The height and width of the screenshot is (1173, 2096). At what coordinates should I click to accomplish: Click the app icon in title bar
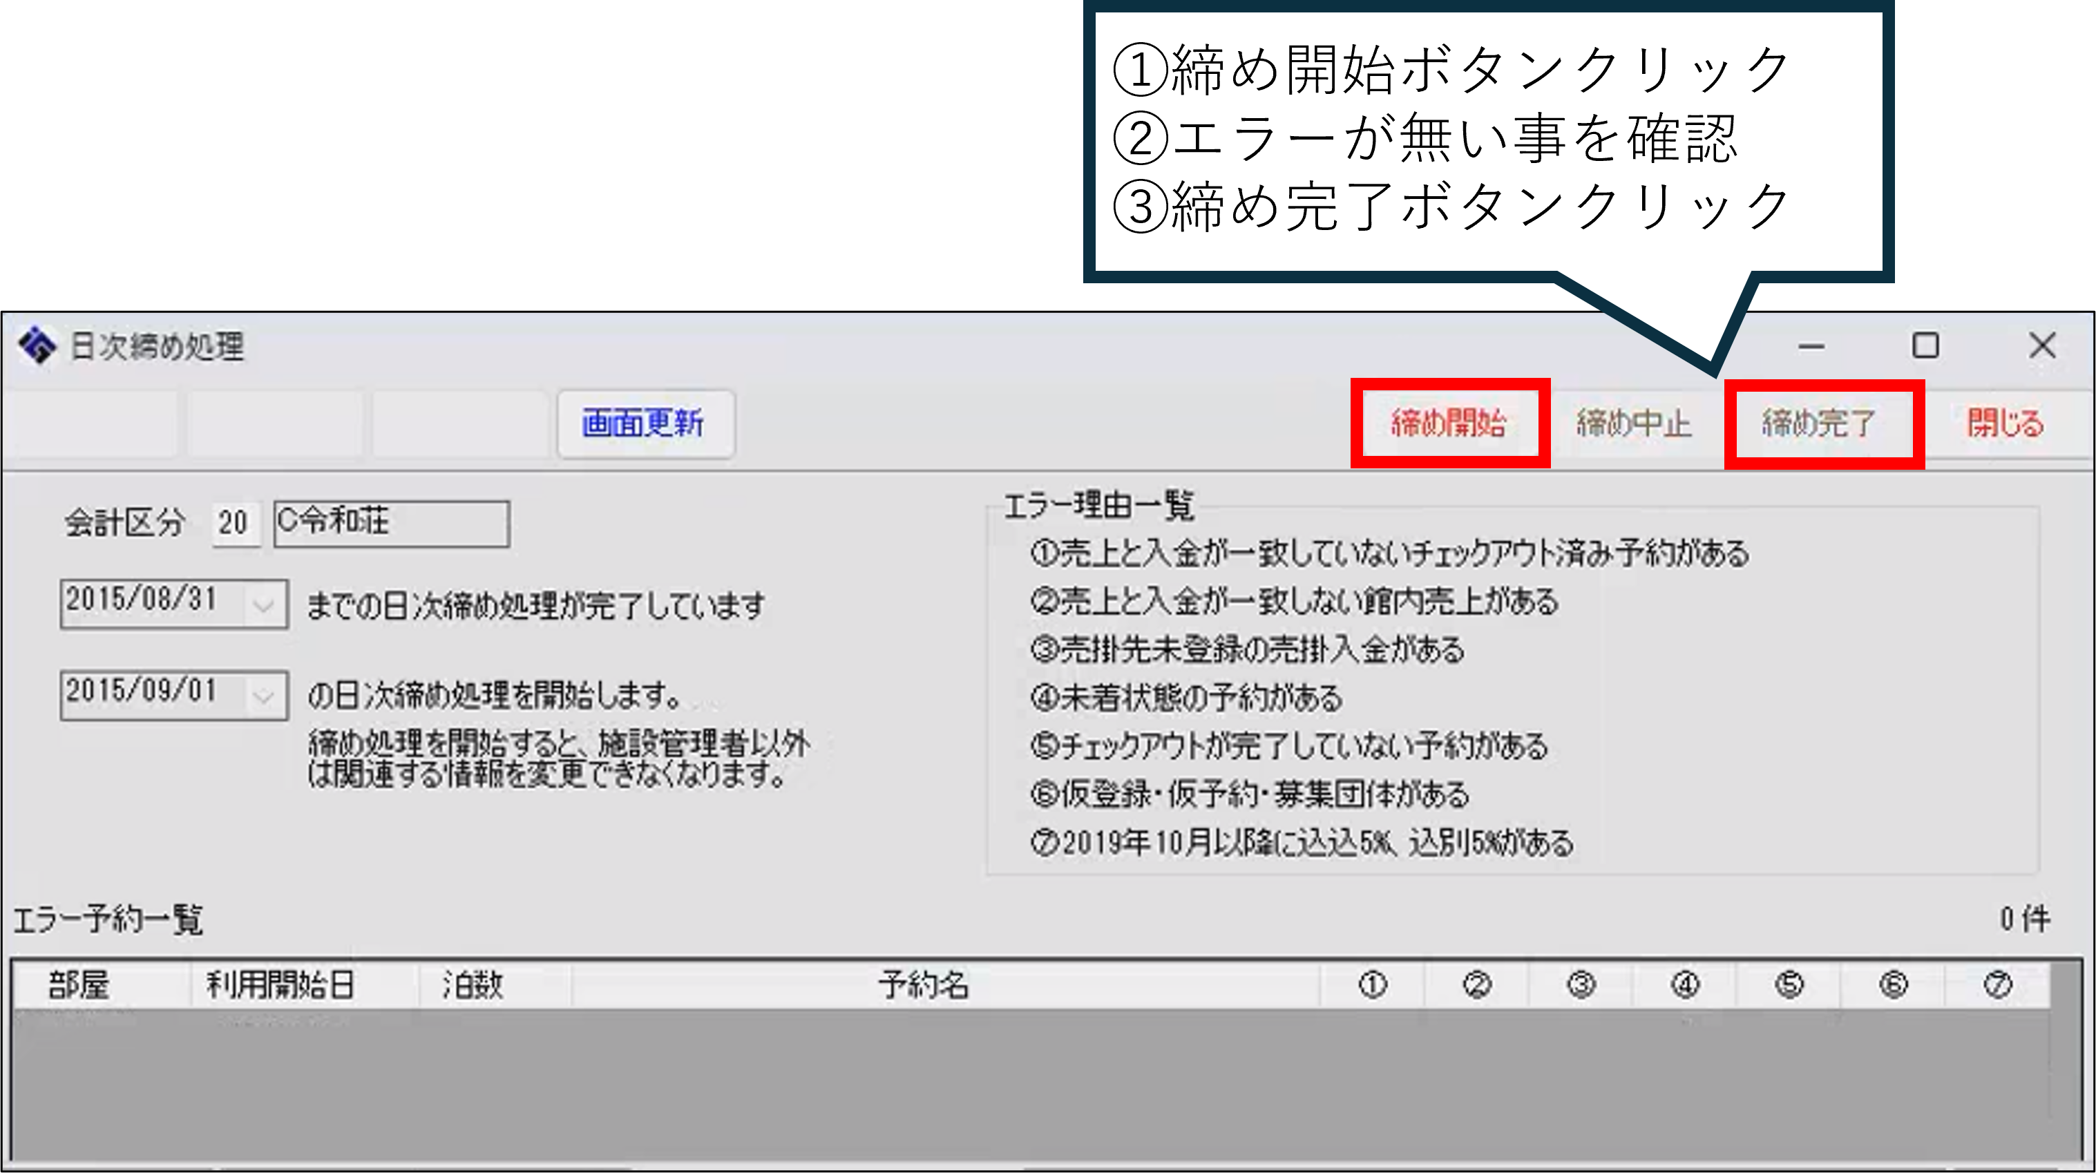coord(37,347)
